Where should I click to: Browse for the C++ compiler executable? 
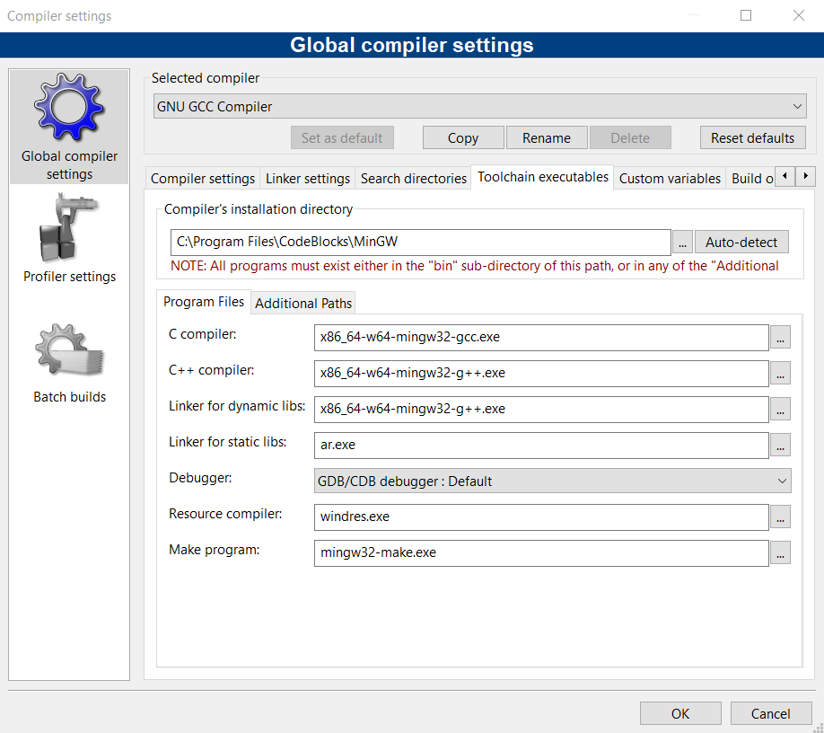(780, 373)
